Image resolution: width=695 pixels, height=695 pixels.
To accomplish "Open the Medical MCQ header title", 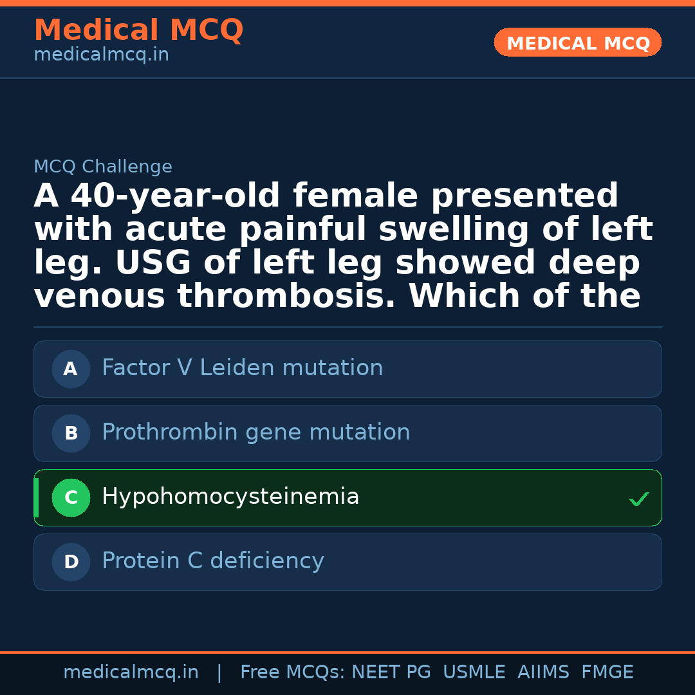I will [x=138, y=30].
